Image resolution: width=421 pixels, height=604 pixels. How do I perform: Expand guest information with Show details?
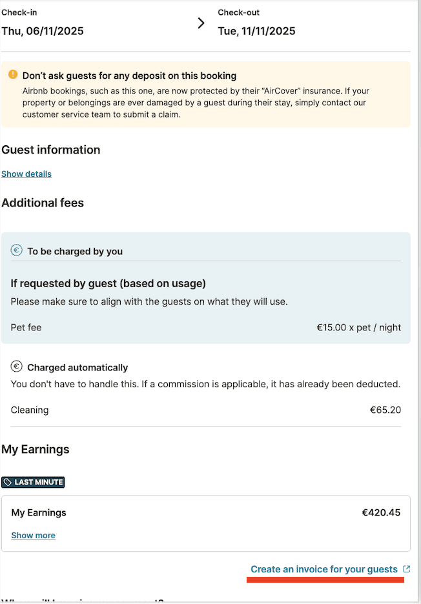(26, 174)
